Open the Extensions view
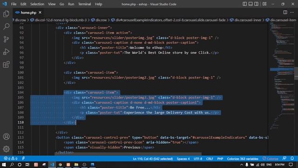The image size is (298, 168). [x=6, y=64]
